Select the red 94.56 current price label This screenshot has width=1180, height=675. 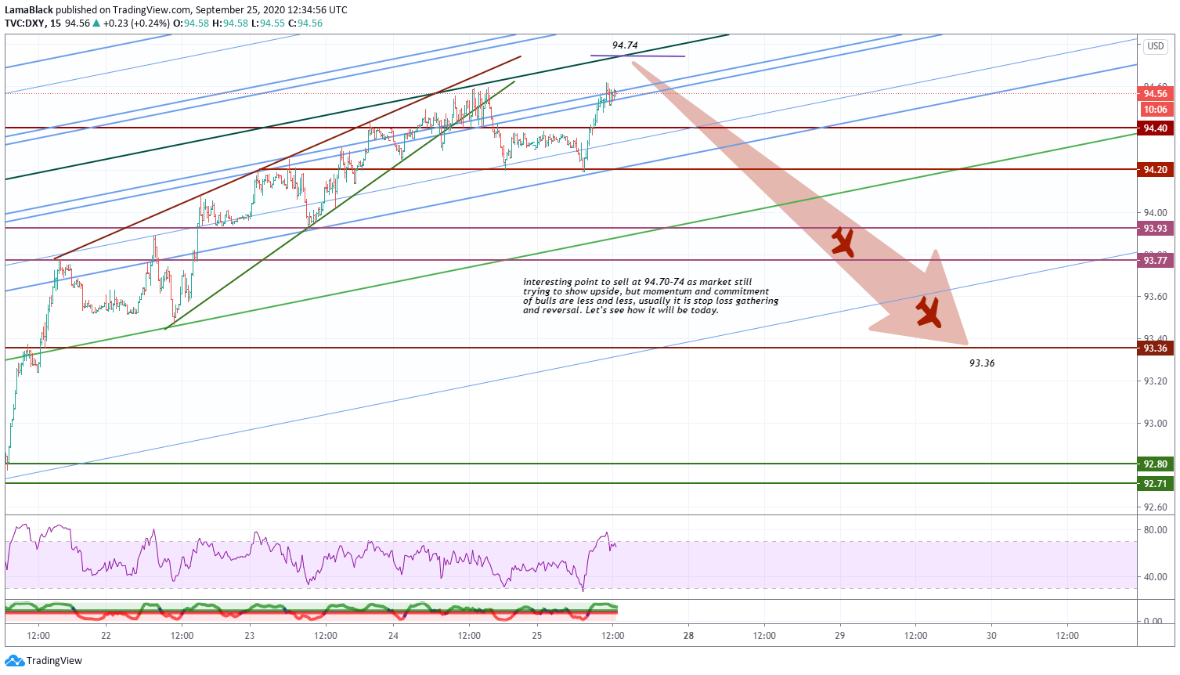[1155, 94]
